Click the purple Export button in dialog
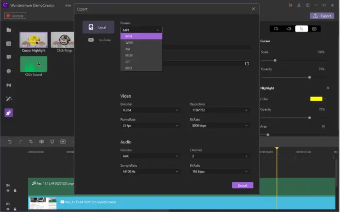This screenshot has width=340, height=212. (x=243, y=185)
